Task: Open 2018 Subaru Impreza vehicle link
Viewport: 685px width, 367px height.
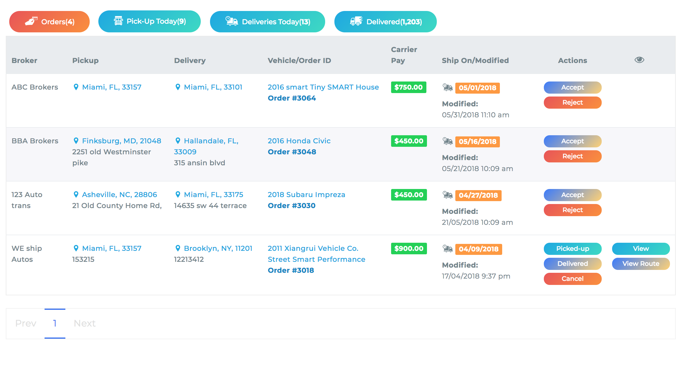Action: pyautogui.click(x=306, y=194)
